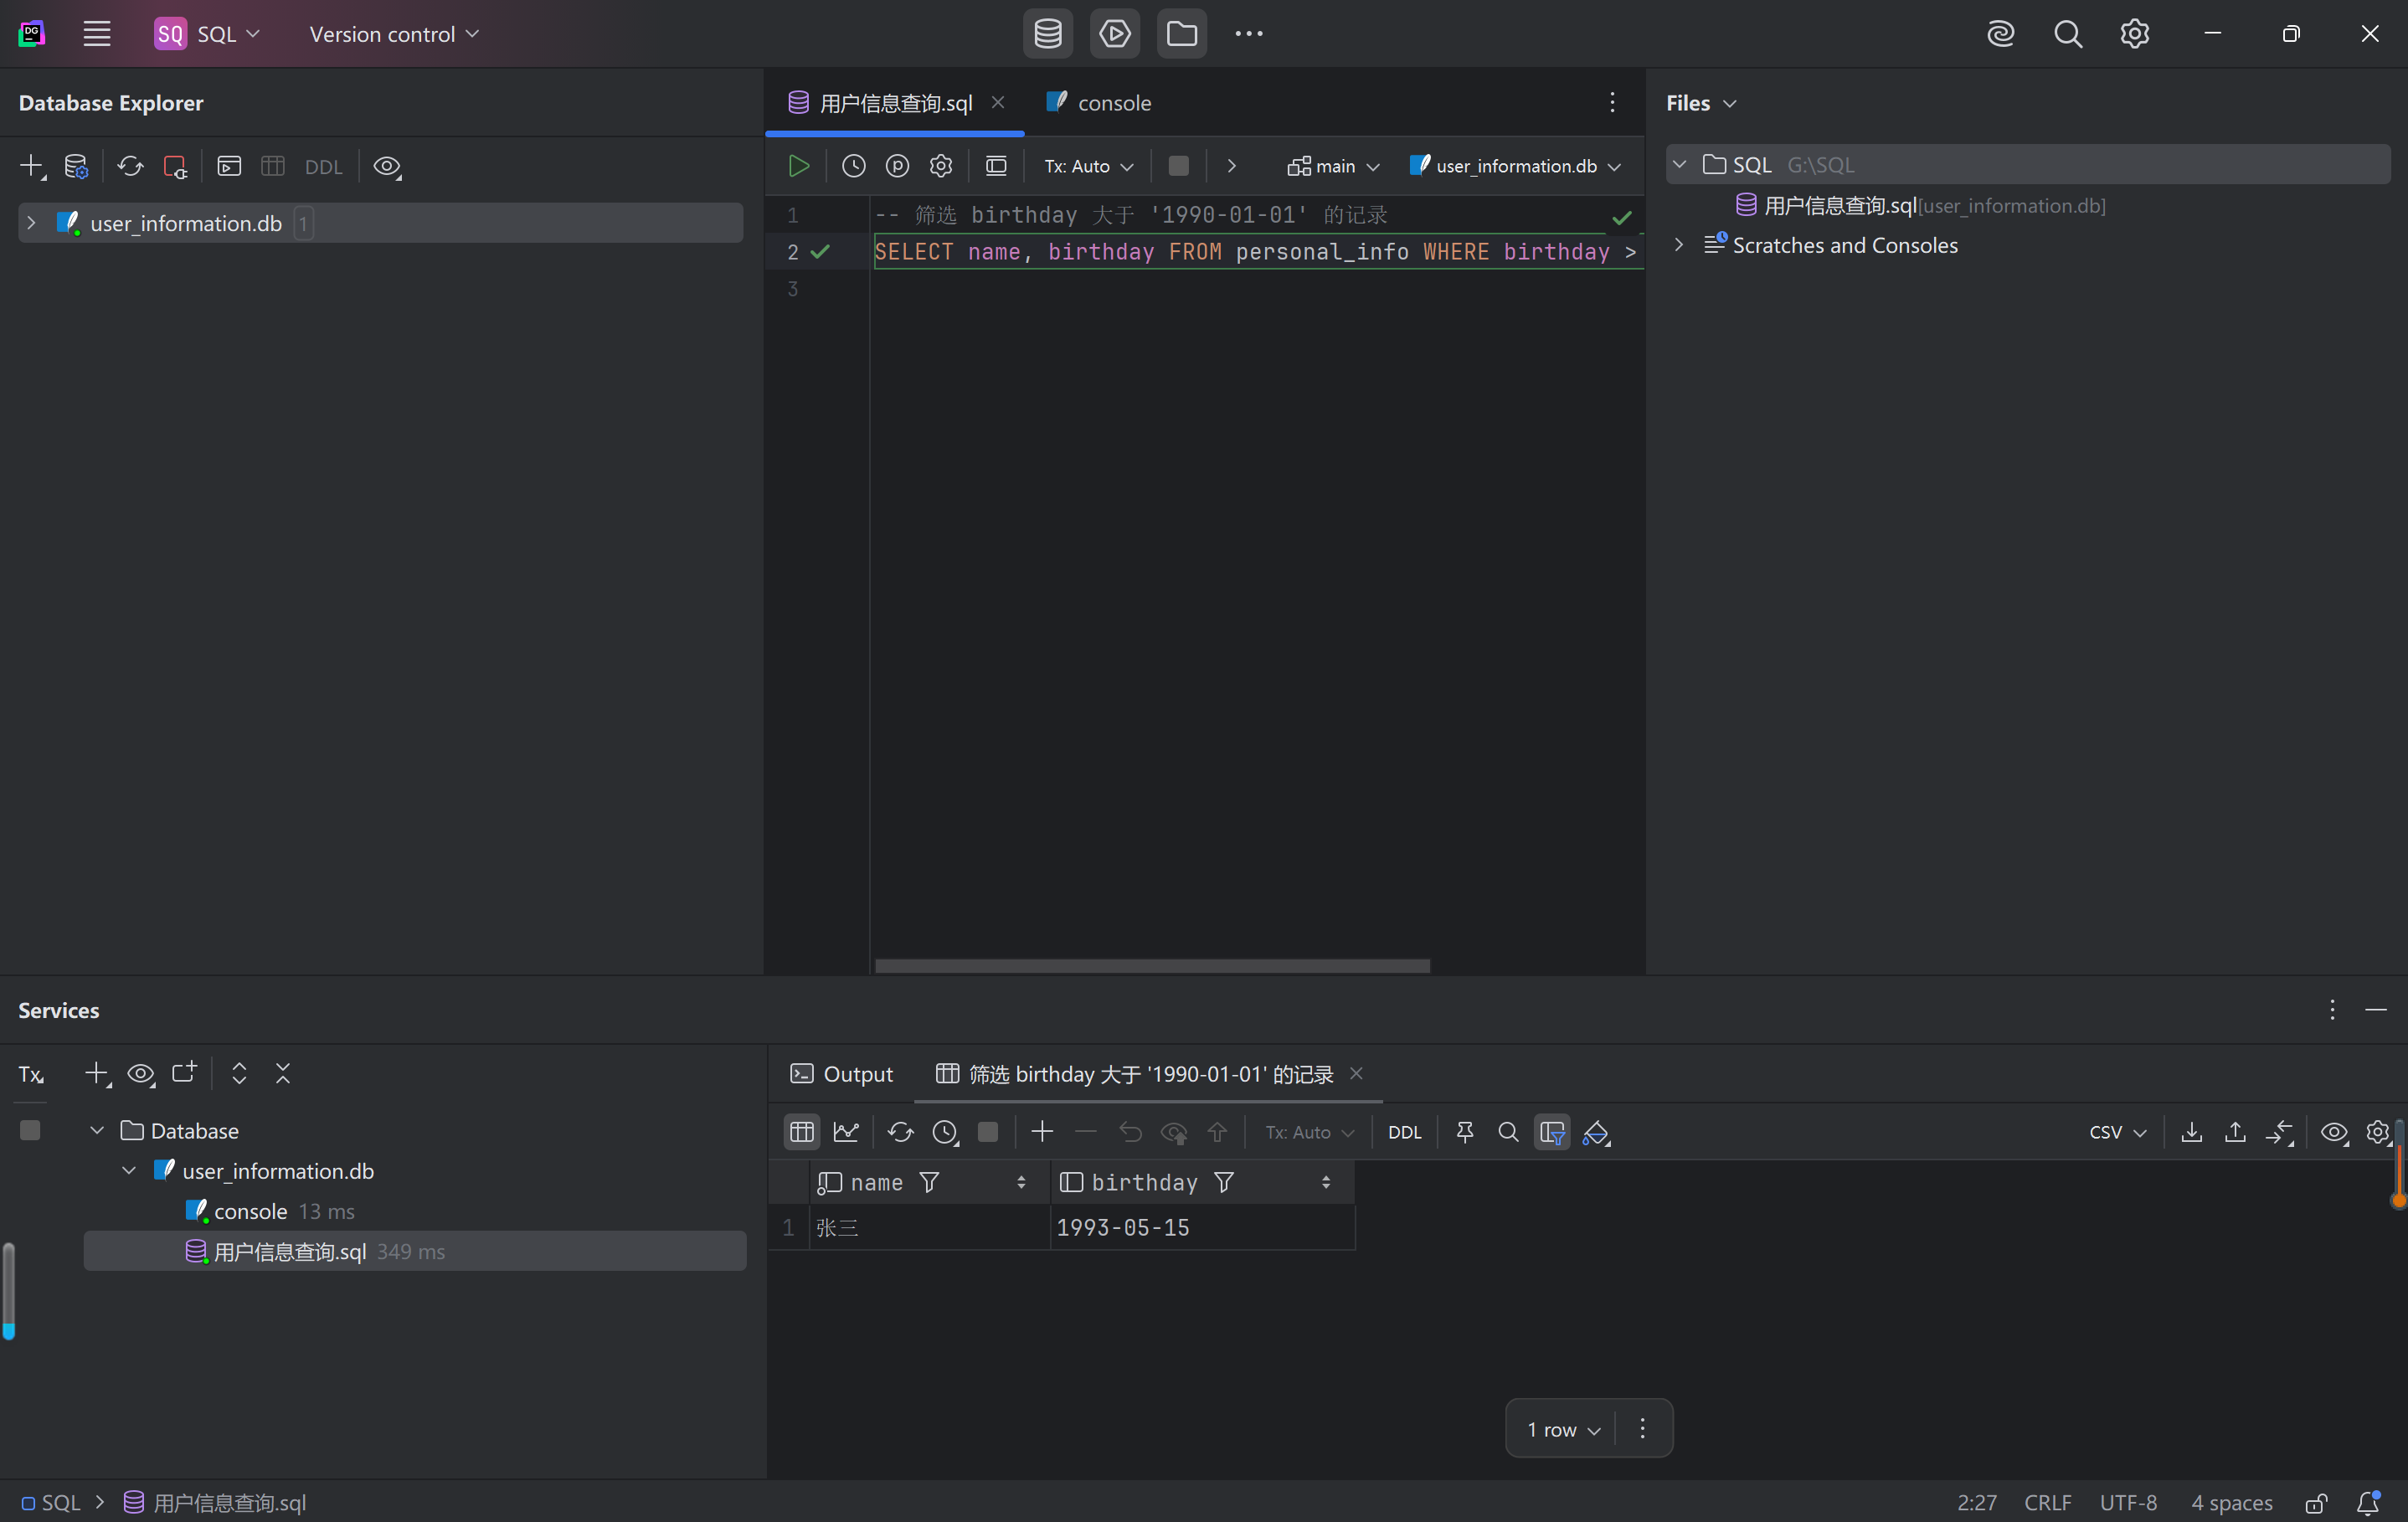2408x1522 pixels.
Task: Refresh the Database Explorer
Action: (x=130, y=166)
